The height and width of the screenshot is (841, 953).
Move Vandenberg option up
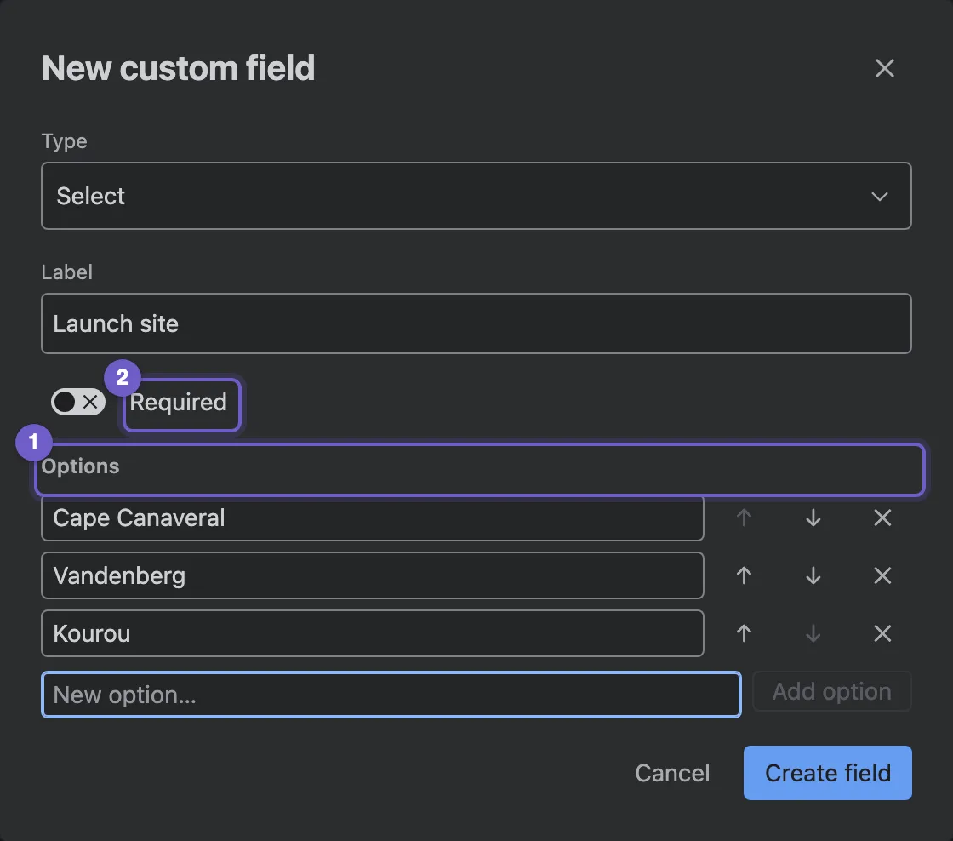click(744, 575)
